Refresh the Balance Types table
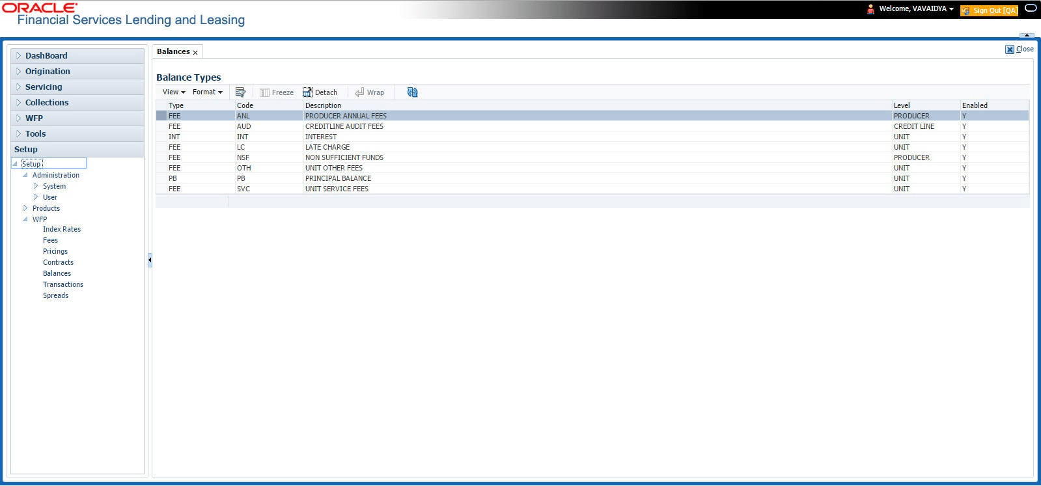 [x=412, y=92]
